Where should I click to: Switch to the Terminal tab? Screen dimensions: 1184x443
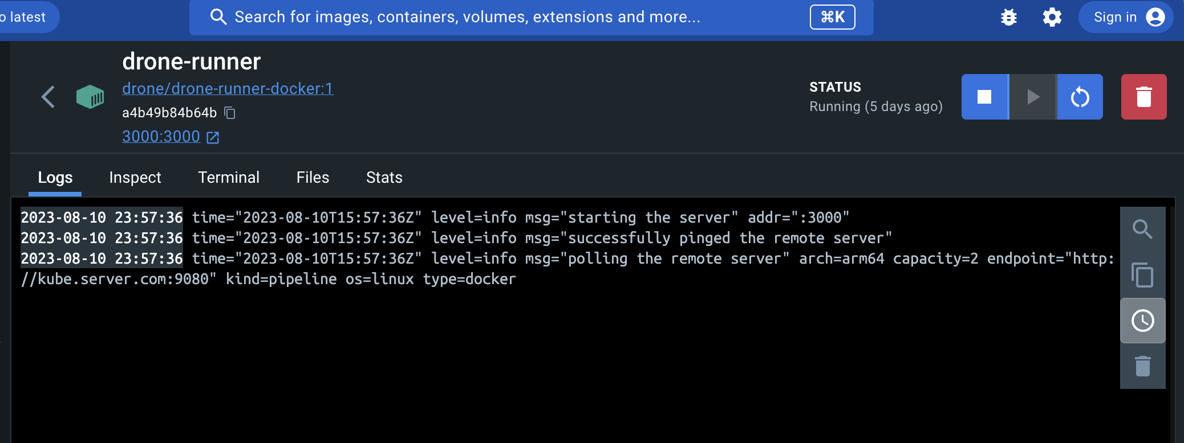point(229,178)
